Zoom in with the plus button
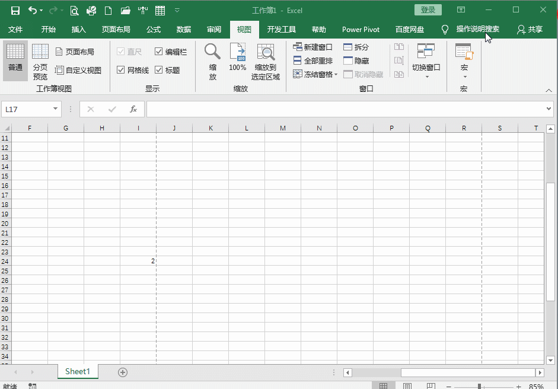 point(518,387)
